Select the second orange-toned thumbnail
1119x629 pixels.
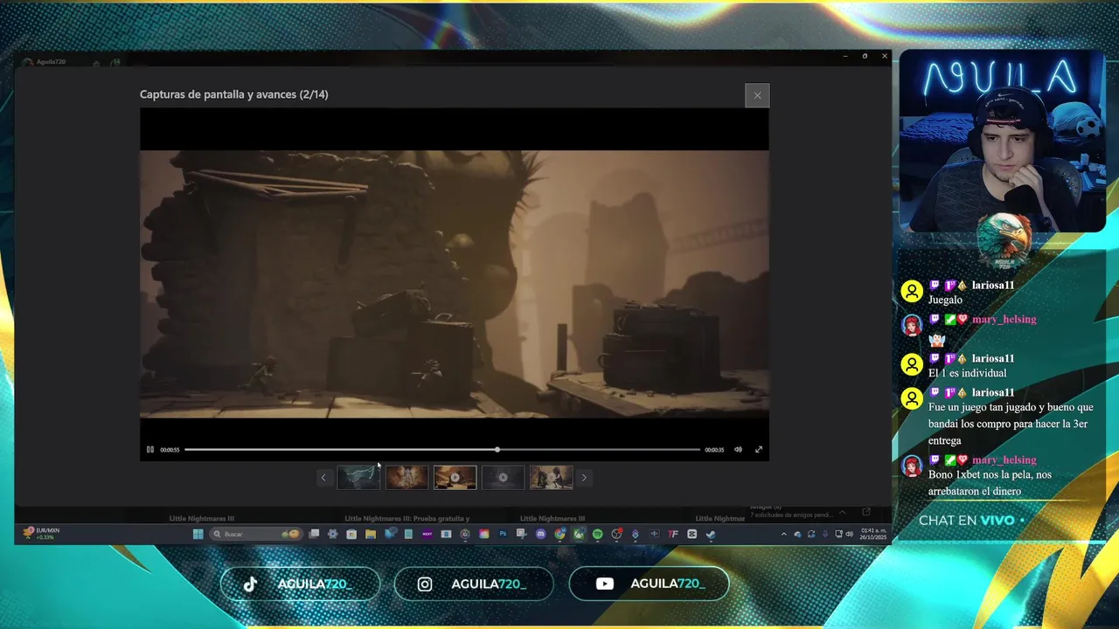tap(407, 477)
